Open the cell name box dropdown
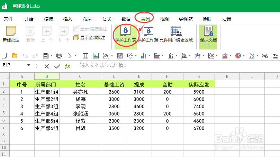 coord(29,65)
